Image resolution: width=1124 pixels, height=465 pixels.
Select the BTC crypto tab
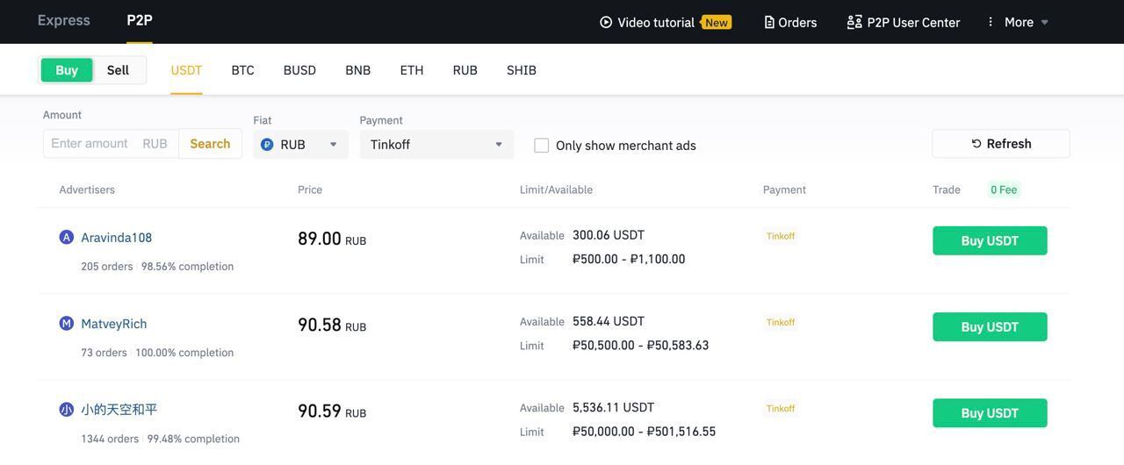[x=242, y=70]
